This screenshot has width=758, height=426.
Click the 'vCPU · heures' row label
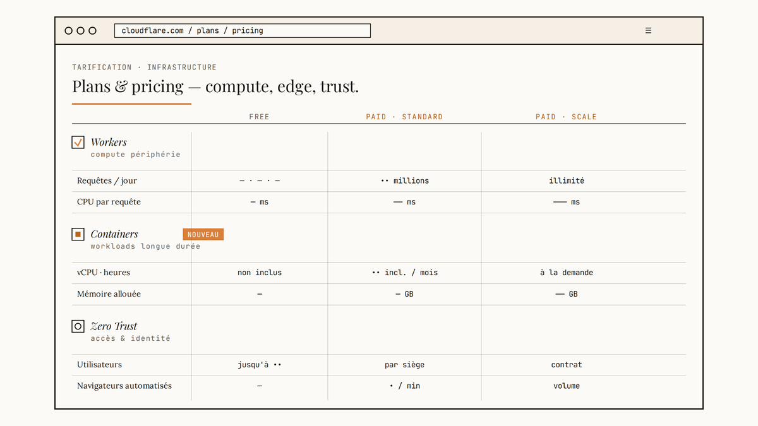click(x=104, y=273)
